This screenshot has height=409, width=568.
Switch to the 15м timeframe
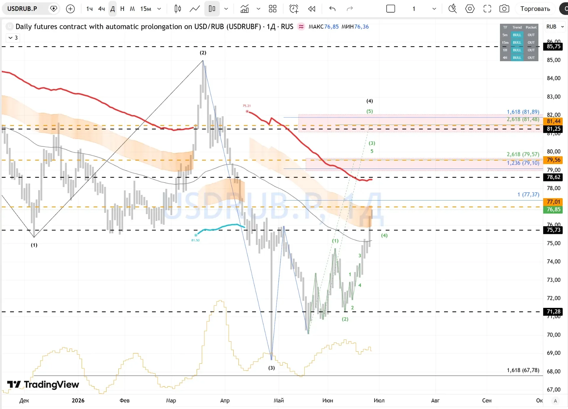coord(146,9)
